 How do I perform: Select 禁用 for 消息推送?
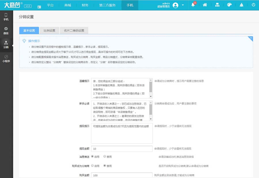click(x=105, y=157)
